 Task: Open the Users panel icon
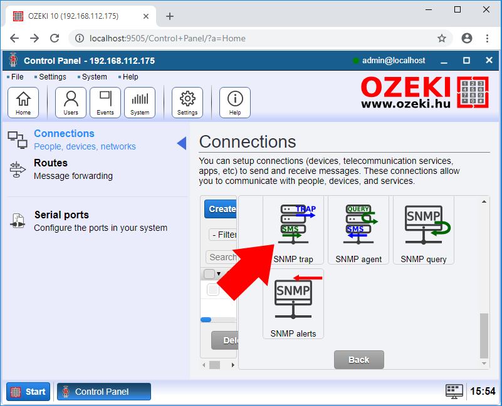70,102
